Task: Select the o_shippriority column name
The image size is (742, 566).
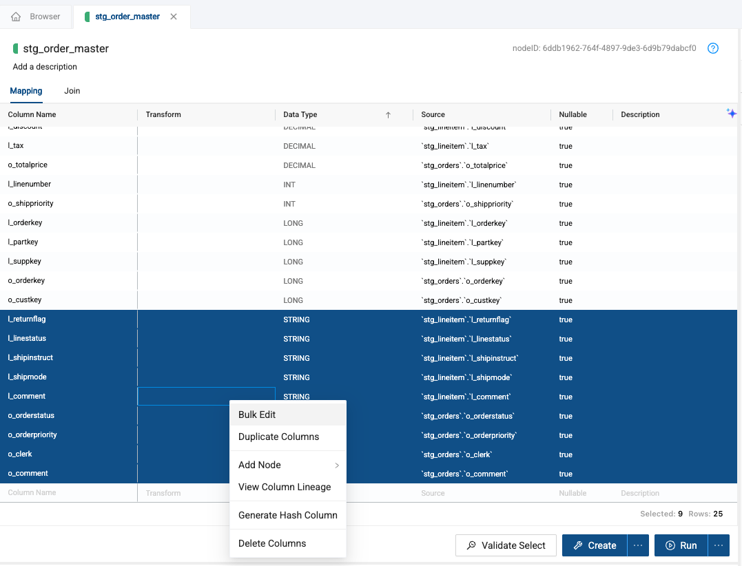Action: [x=31, y=203]
